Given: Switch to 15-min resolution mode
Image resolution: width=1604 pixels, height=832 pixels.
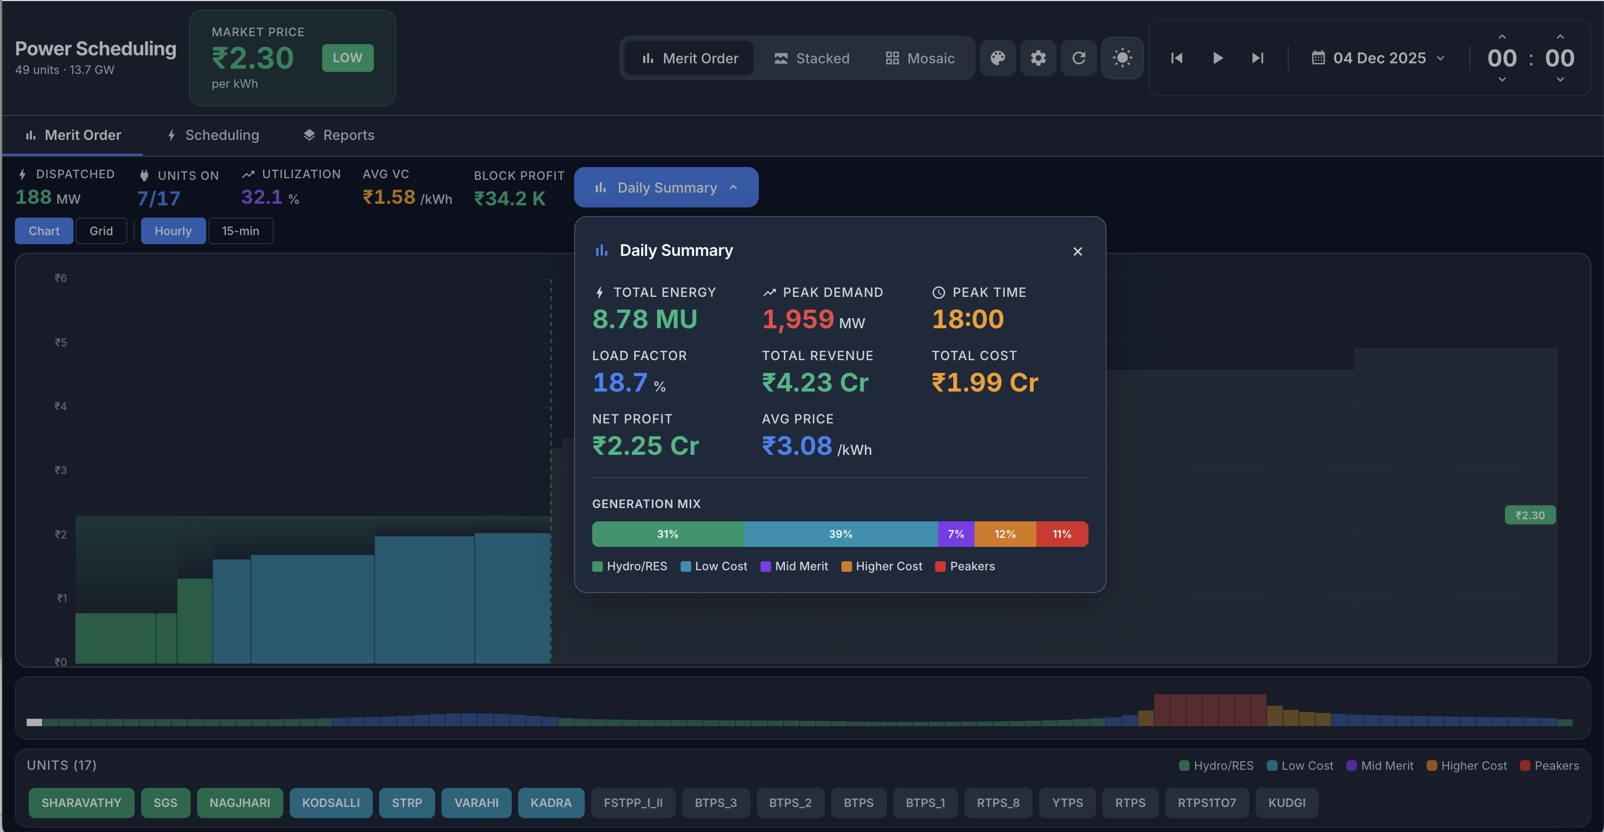Looking at the screenshot, I should (x=240, y=231).
